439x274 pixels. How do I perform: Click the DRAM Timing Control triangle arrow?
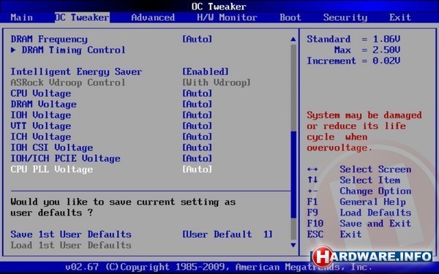[13, 50]
